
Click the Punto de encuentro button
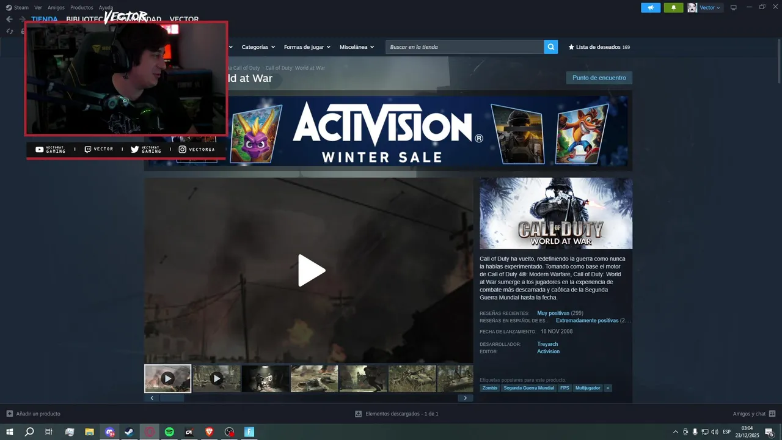599,78
